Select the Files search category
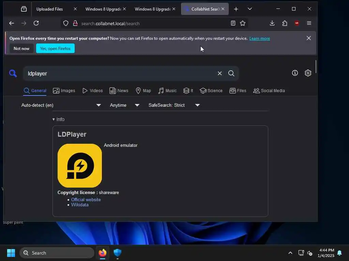The width and height of the screenshot is (349, 261). 238,90
